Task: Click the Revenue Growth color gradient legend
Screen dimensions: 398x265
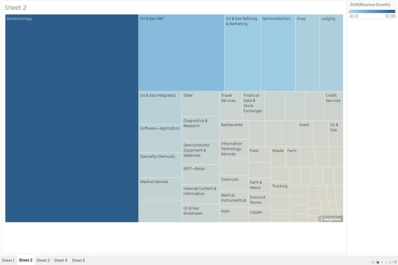Action: 372,11
